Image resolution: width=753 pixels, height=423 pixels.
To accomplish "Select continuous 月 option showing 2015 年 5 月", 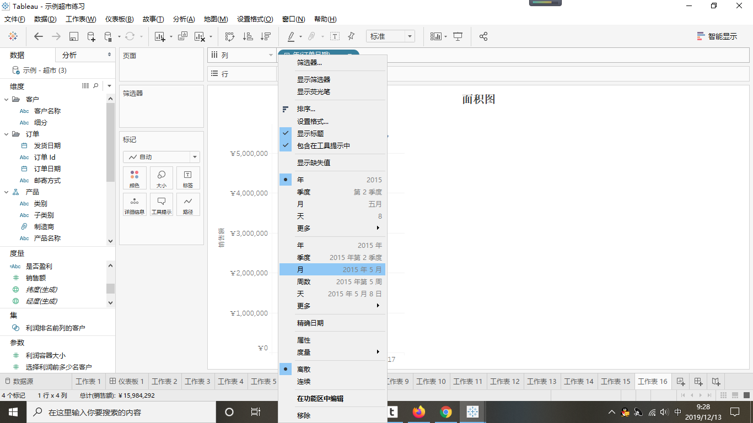I will click(x=332, y=269).
